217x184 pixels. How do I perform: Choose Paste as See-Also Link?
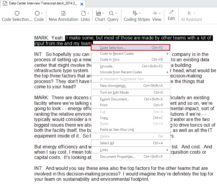[130, 130]
